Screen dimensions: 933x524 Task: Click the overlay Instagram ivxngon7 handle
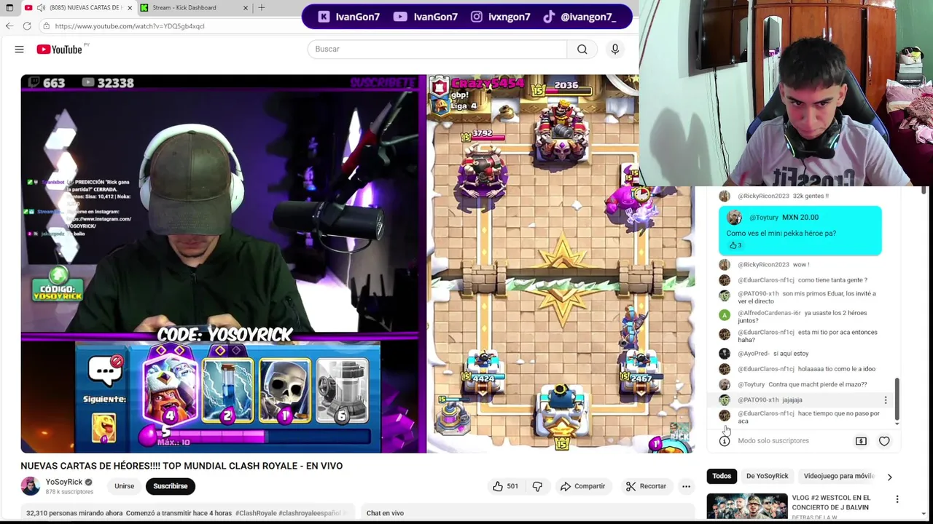(x=500, y=17)
